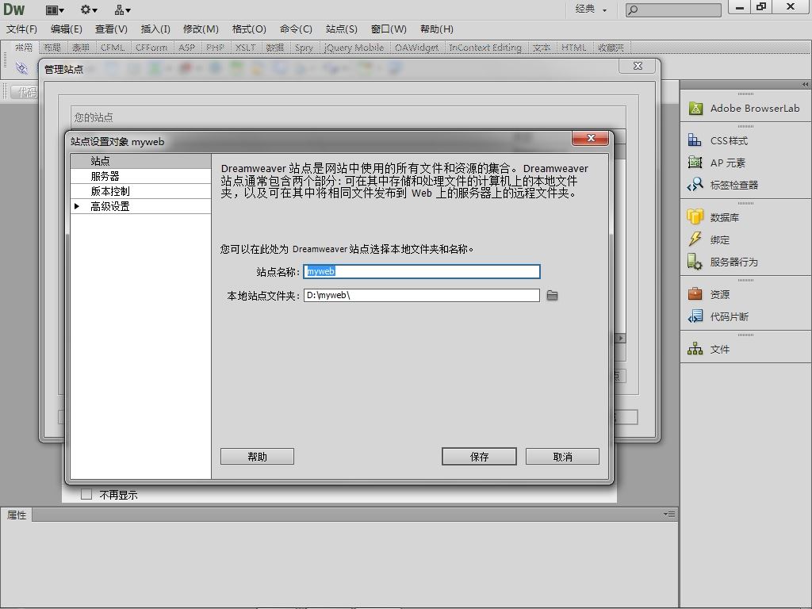Click the 保存 button
The image size is (812, 609).
479,456
